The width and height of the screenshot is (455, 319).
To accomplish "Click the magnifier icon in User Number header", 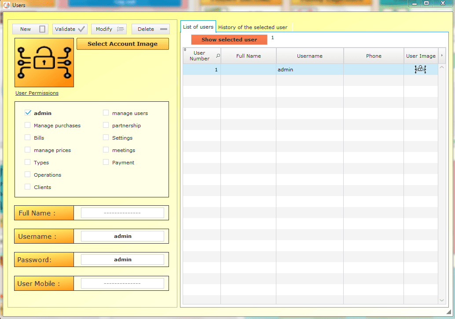I will pyautogui.click(x=218, y=56).
